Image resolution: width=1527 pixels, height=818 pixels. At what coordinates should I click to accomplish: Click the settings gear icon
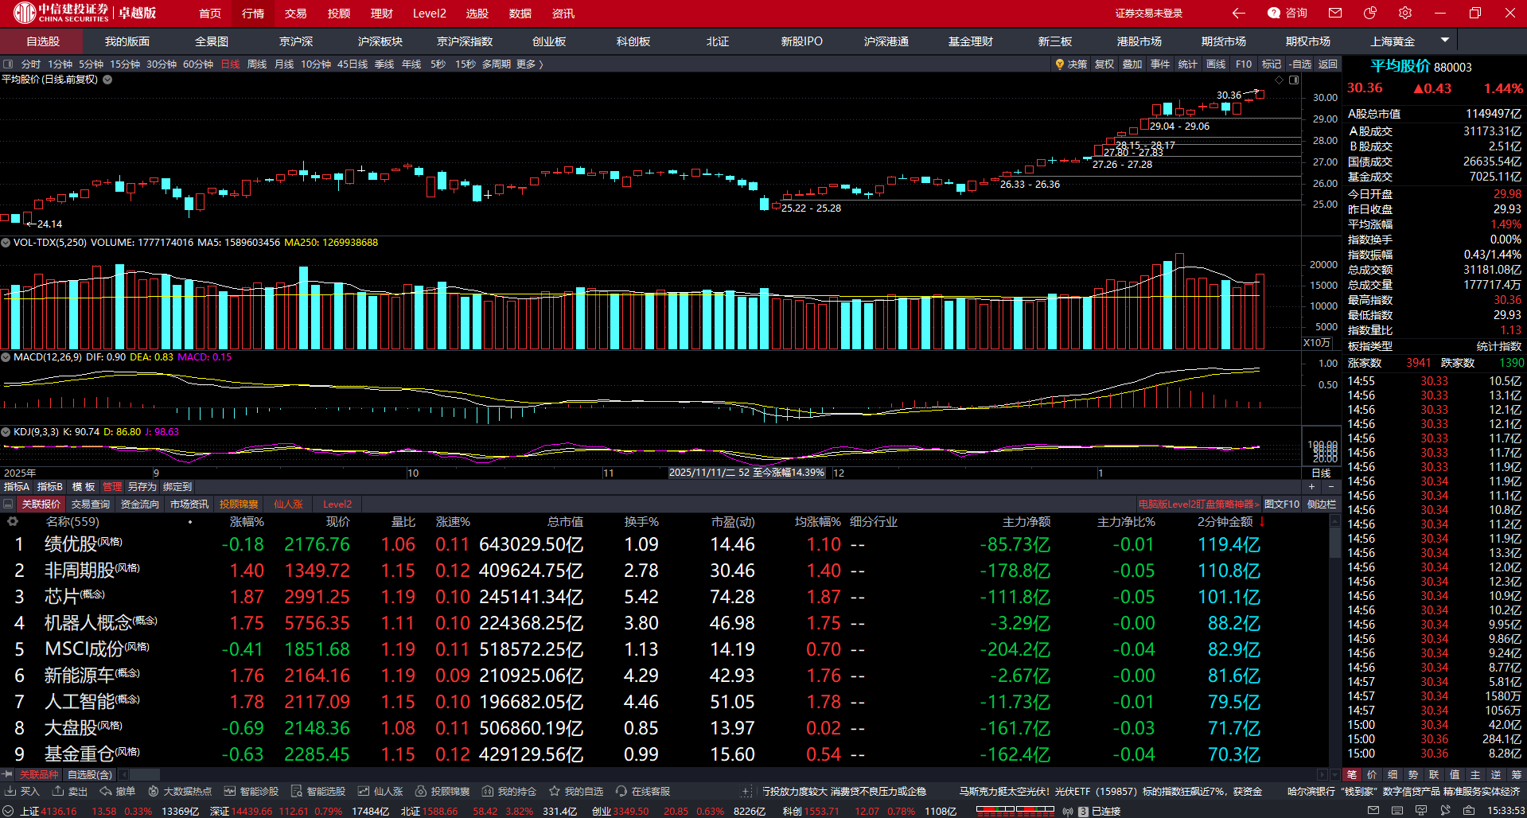tap(1405, 13)
